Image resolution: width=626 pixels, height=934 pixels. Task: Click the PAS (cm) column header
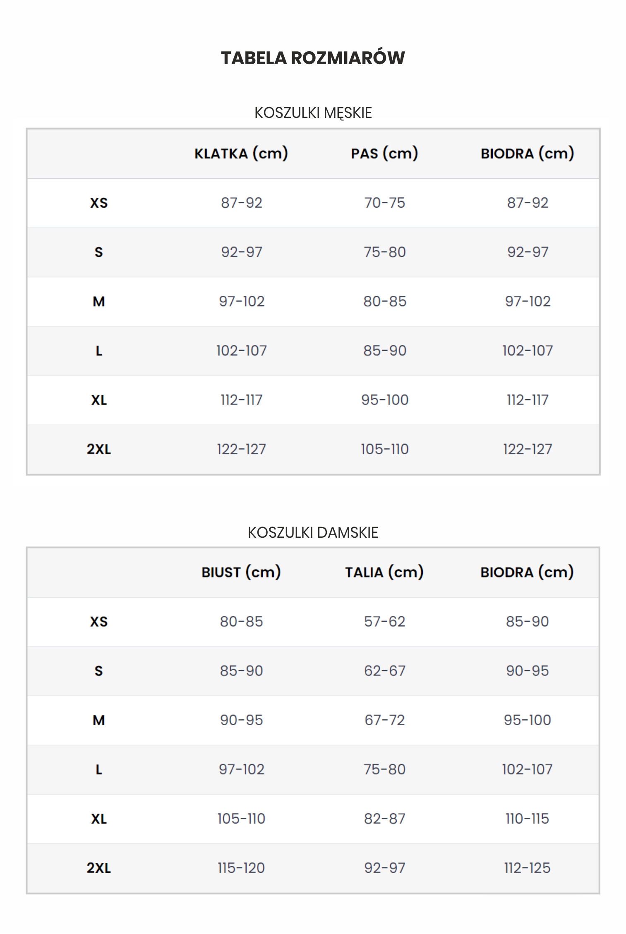[x=384, y=153]
